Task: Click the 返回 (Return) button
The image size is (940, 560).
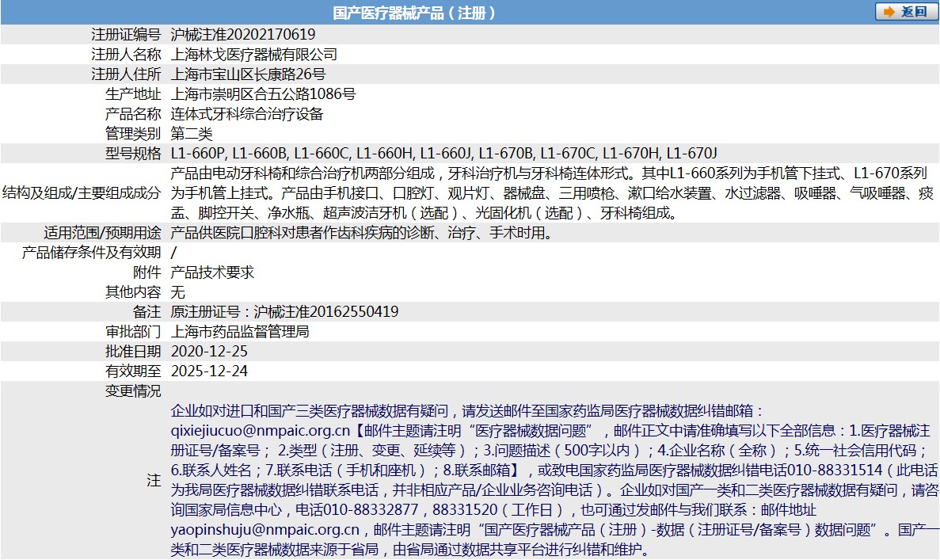Action: pos(903,11)
